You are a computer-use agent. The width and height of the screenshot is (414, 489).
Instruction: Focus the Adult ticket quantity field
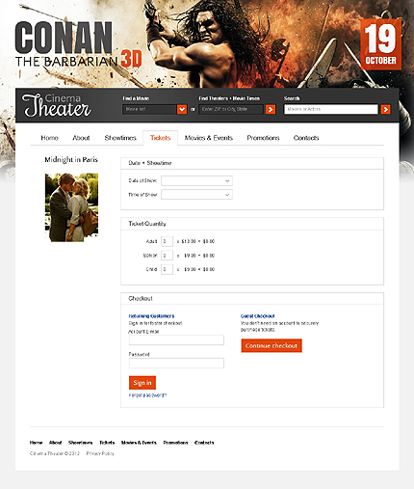tap(167, 241)
